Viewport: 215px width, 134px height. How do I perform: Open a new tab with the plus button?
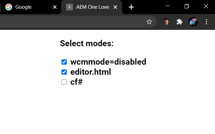click(x=131, y=7)
